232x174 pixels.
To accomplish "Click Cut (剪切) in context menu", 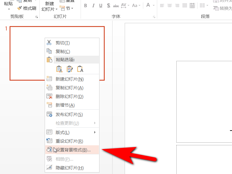I will (63, 43).
